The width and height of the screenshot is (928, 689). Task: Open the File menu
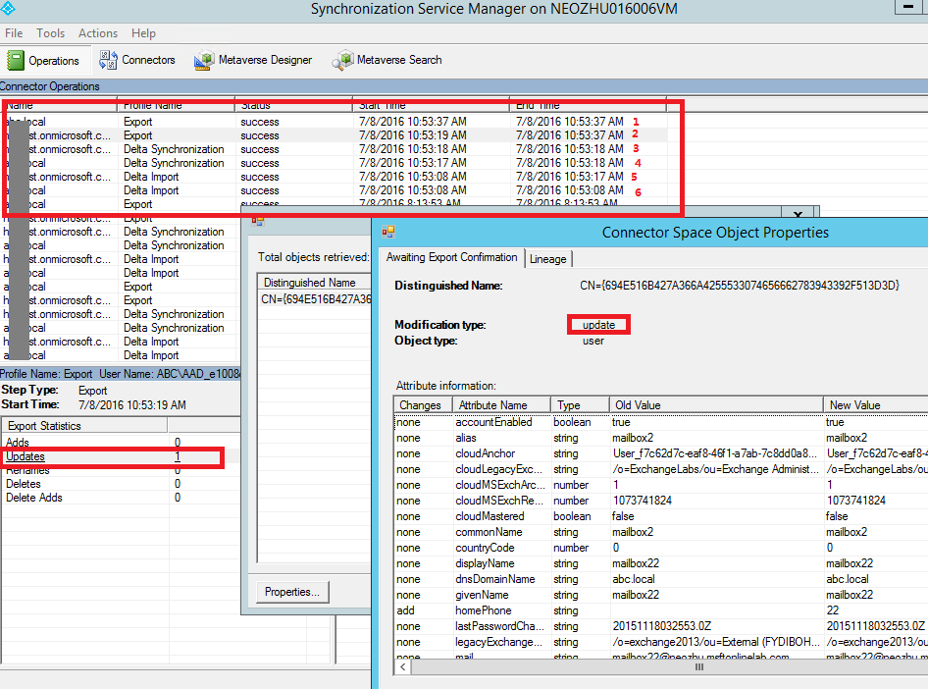tap(14, 33)
